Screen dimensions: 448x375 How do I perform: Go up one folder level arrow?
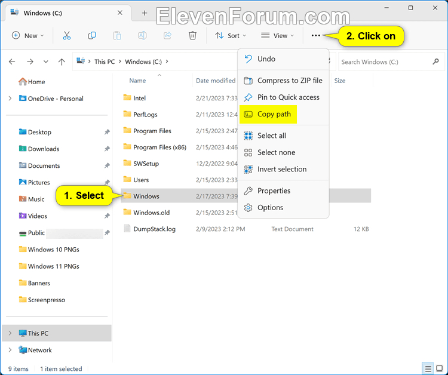[62, 62]
